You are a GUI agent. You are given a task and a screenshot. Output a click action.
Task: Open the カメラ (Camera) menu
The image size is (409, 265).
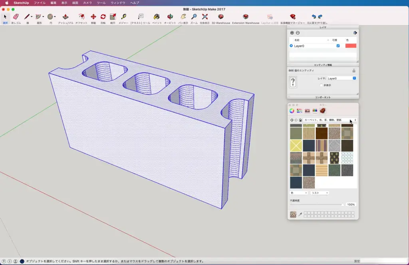coord(87,3)
